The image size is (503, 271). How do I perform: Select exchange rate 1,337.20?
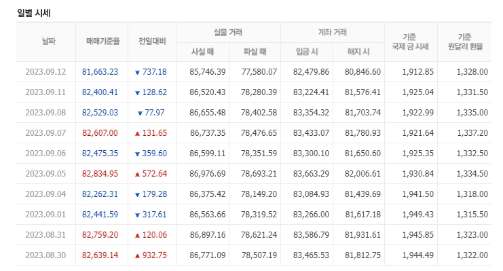click(x=472, y=133)
